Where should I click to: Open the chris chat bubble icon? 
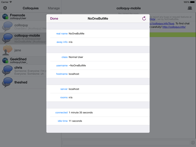(x=7, y=70)
